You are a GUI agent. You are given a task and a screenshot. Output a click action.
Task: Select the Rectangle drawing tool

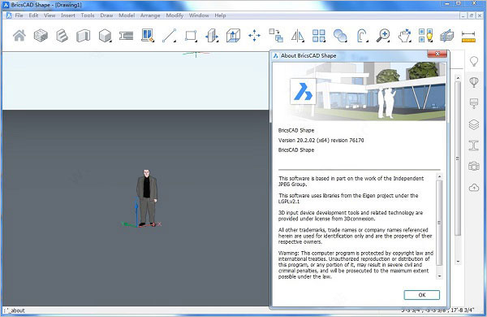coord(191,36)
